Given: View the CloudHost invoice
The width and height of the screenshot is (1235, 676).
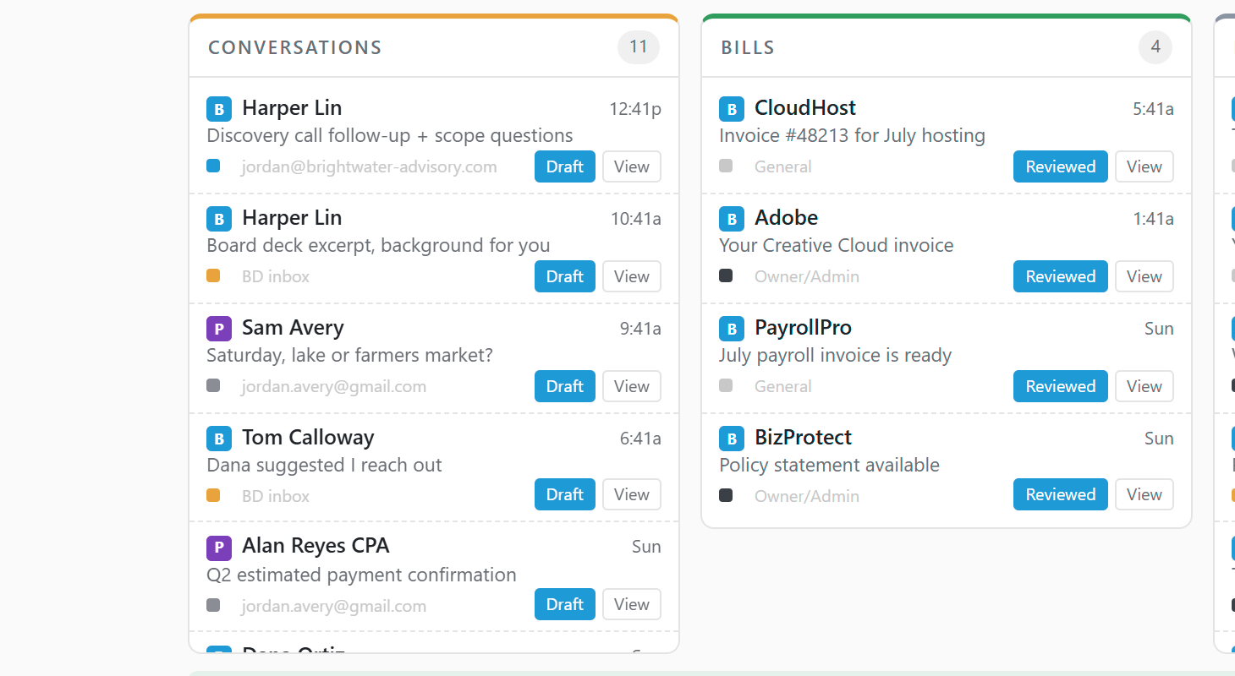Looking at the screenshot, I should pyautogui.click(x=1144, y=166).
